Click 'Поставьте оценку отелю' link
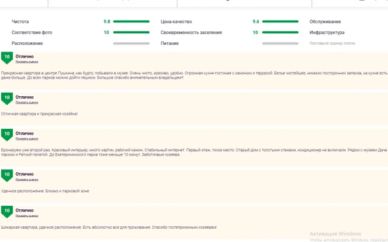The width and height of the screenshot is (388, 242). coord(332,43)
